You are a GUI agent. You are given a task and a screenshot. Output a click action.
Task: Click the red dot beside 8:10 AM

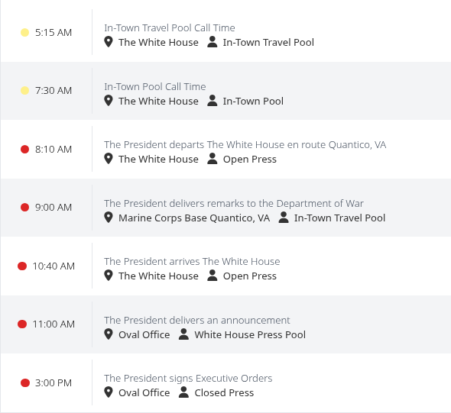pos(24,150)
